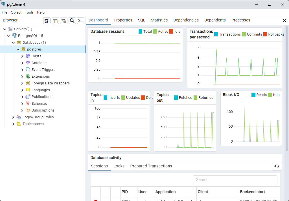Click the Total sessions legend swatch

[141, 32]
